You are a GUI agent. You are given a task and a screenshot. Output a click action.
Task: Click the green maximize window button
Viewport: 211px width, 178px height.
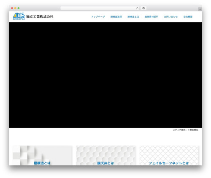(19, 8)
